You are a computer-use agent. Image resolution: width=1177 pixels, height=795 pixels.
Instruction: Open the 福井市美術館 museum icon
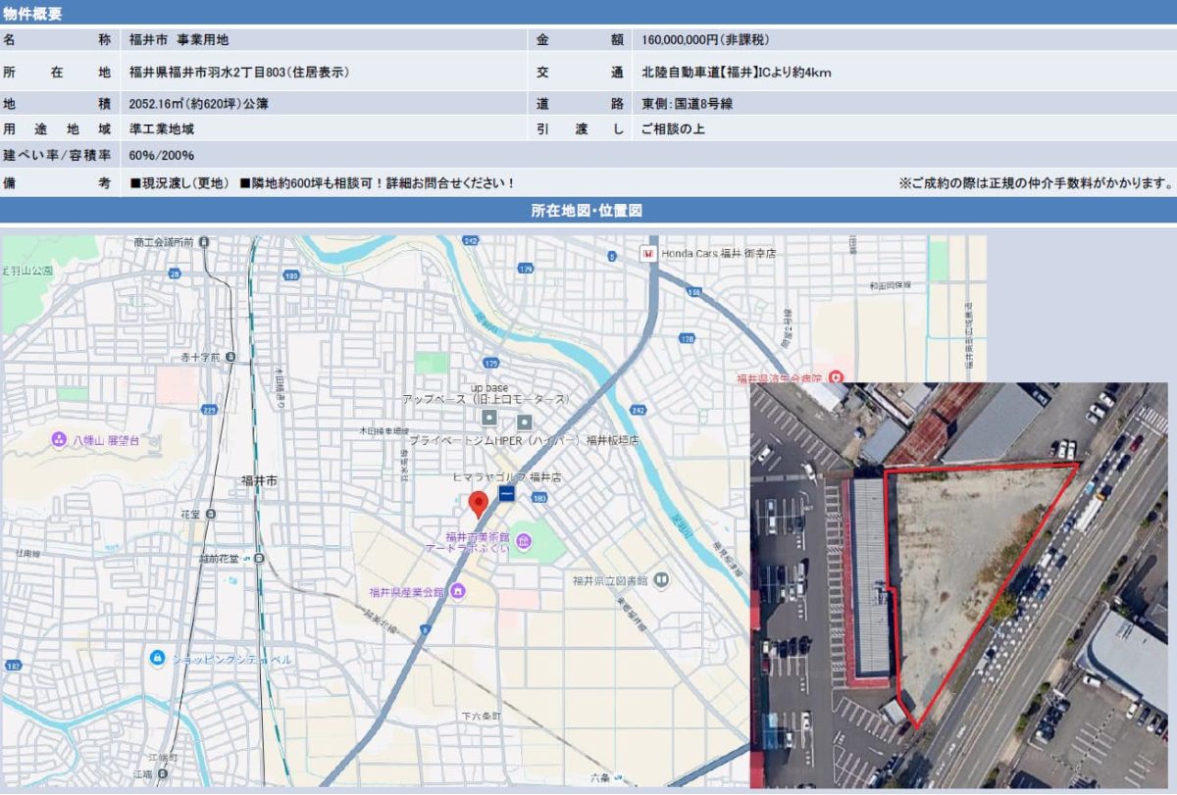pyautogui.click(x=525, y=539)
